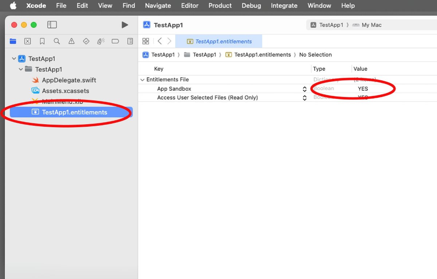The height and width of the screenshot is (279, 437).
Task: Open the Access User Selected Files type dropdown
Action: (304, 97)
